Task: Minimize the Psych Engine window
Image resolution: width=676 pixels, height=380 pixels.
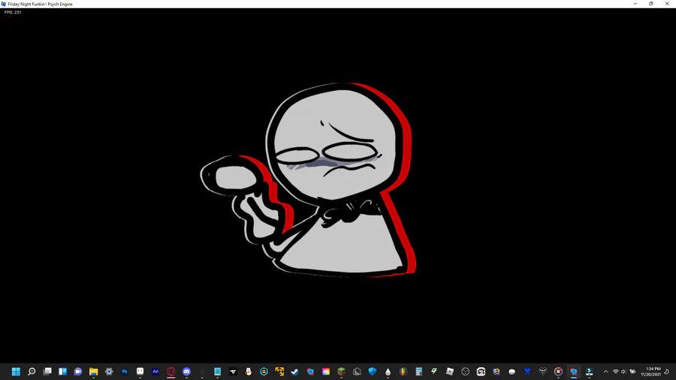Action: coord(635,4)
